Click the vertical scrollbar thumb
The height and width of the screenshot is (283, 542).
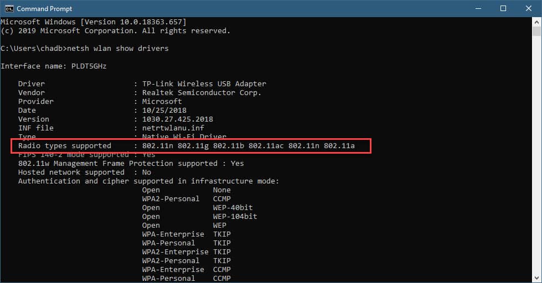click(536, 32)
